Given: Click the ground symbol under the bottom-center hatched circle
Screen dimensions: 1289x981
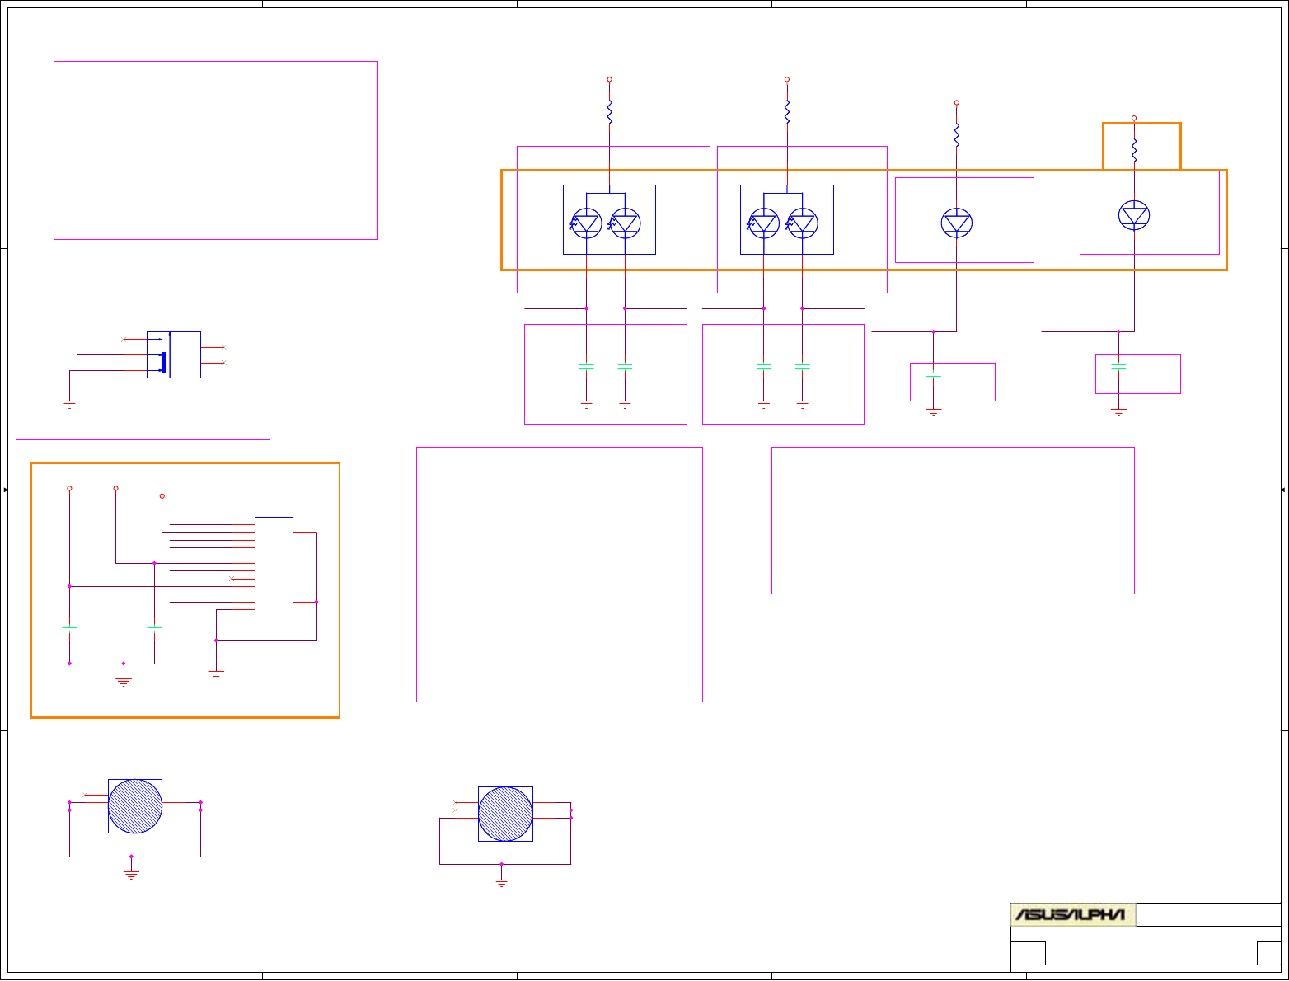Looking at the screenshot, I should [501, 883].
